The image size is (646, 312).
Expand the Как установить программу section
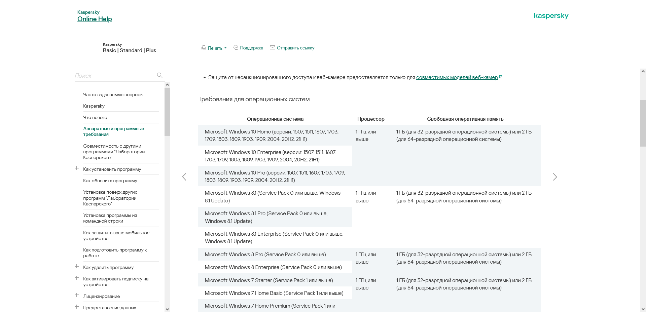pos(77,168)
